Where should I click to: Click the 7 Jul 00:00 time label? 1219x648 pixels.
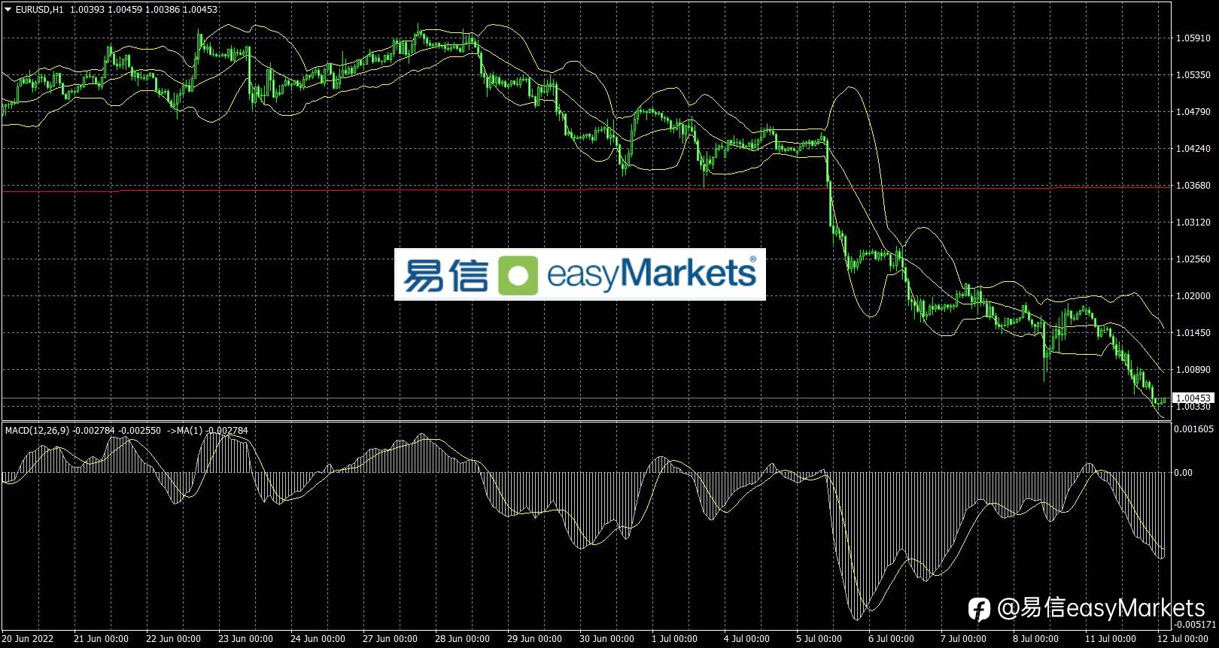pyautogui.click(x=963, y=639)
